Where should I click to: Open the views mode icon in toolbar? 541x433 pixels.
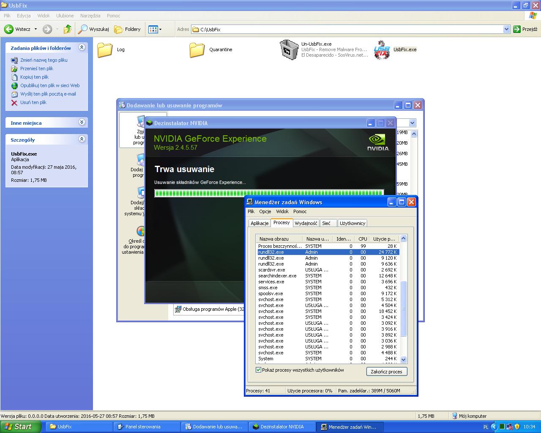153,29
